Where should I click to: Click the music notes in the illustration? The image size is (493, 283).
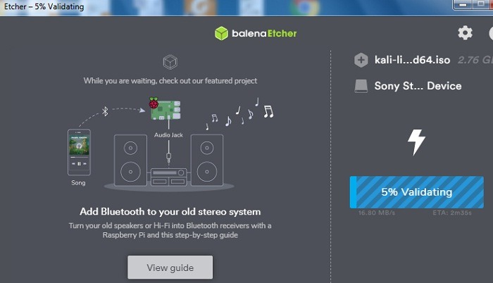240,114
